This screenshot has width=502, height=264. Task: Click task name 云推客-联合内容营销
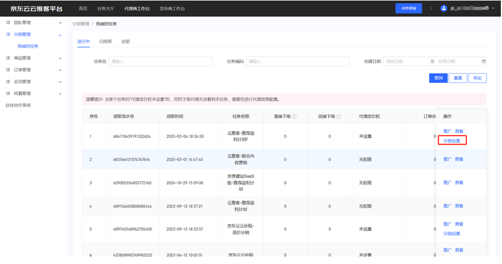coord(241,159)
